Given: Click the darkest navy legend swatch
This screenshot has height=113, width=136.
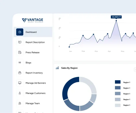Looking at the screenshot, I should (x=118, y=82).
